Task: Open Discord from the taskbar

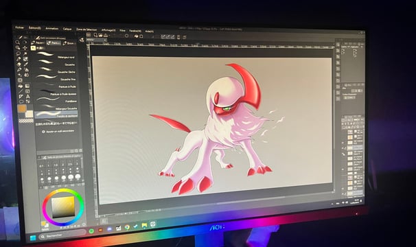Action: 110,229
